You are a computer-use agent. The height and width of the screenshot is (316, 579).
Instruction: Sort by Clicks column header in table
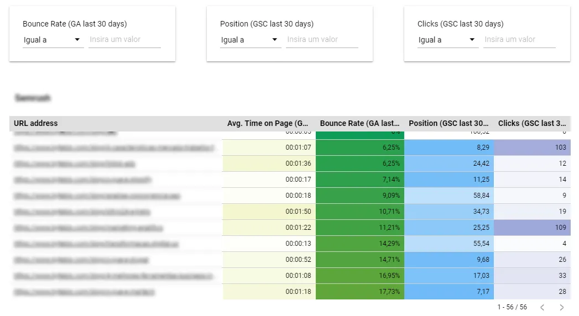click(532, 123)
